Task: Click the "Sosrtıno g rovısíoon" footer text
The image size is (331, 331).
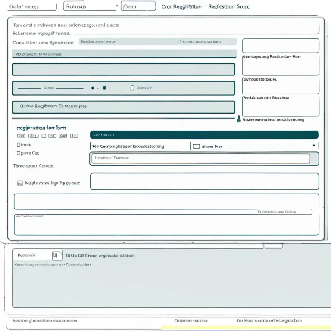Action: click(x=45, y=321)
